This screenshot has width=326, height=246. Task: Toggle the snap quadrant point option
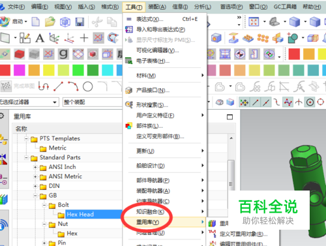321,102
